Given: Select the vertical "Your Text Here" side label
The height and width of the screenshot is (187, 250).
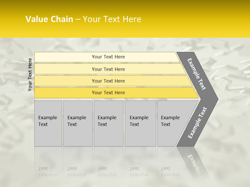Looking at the screenshot, I should pos(30,75).
